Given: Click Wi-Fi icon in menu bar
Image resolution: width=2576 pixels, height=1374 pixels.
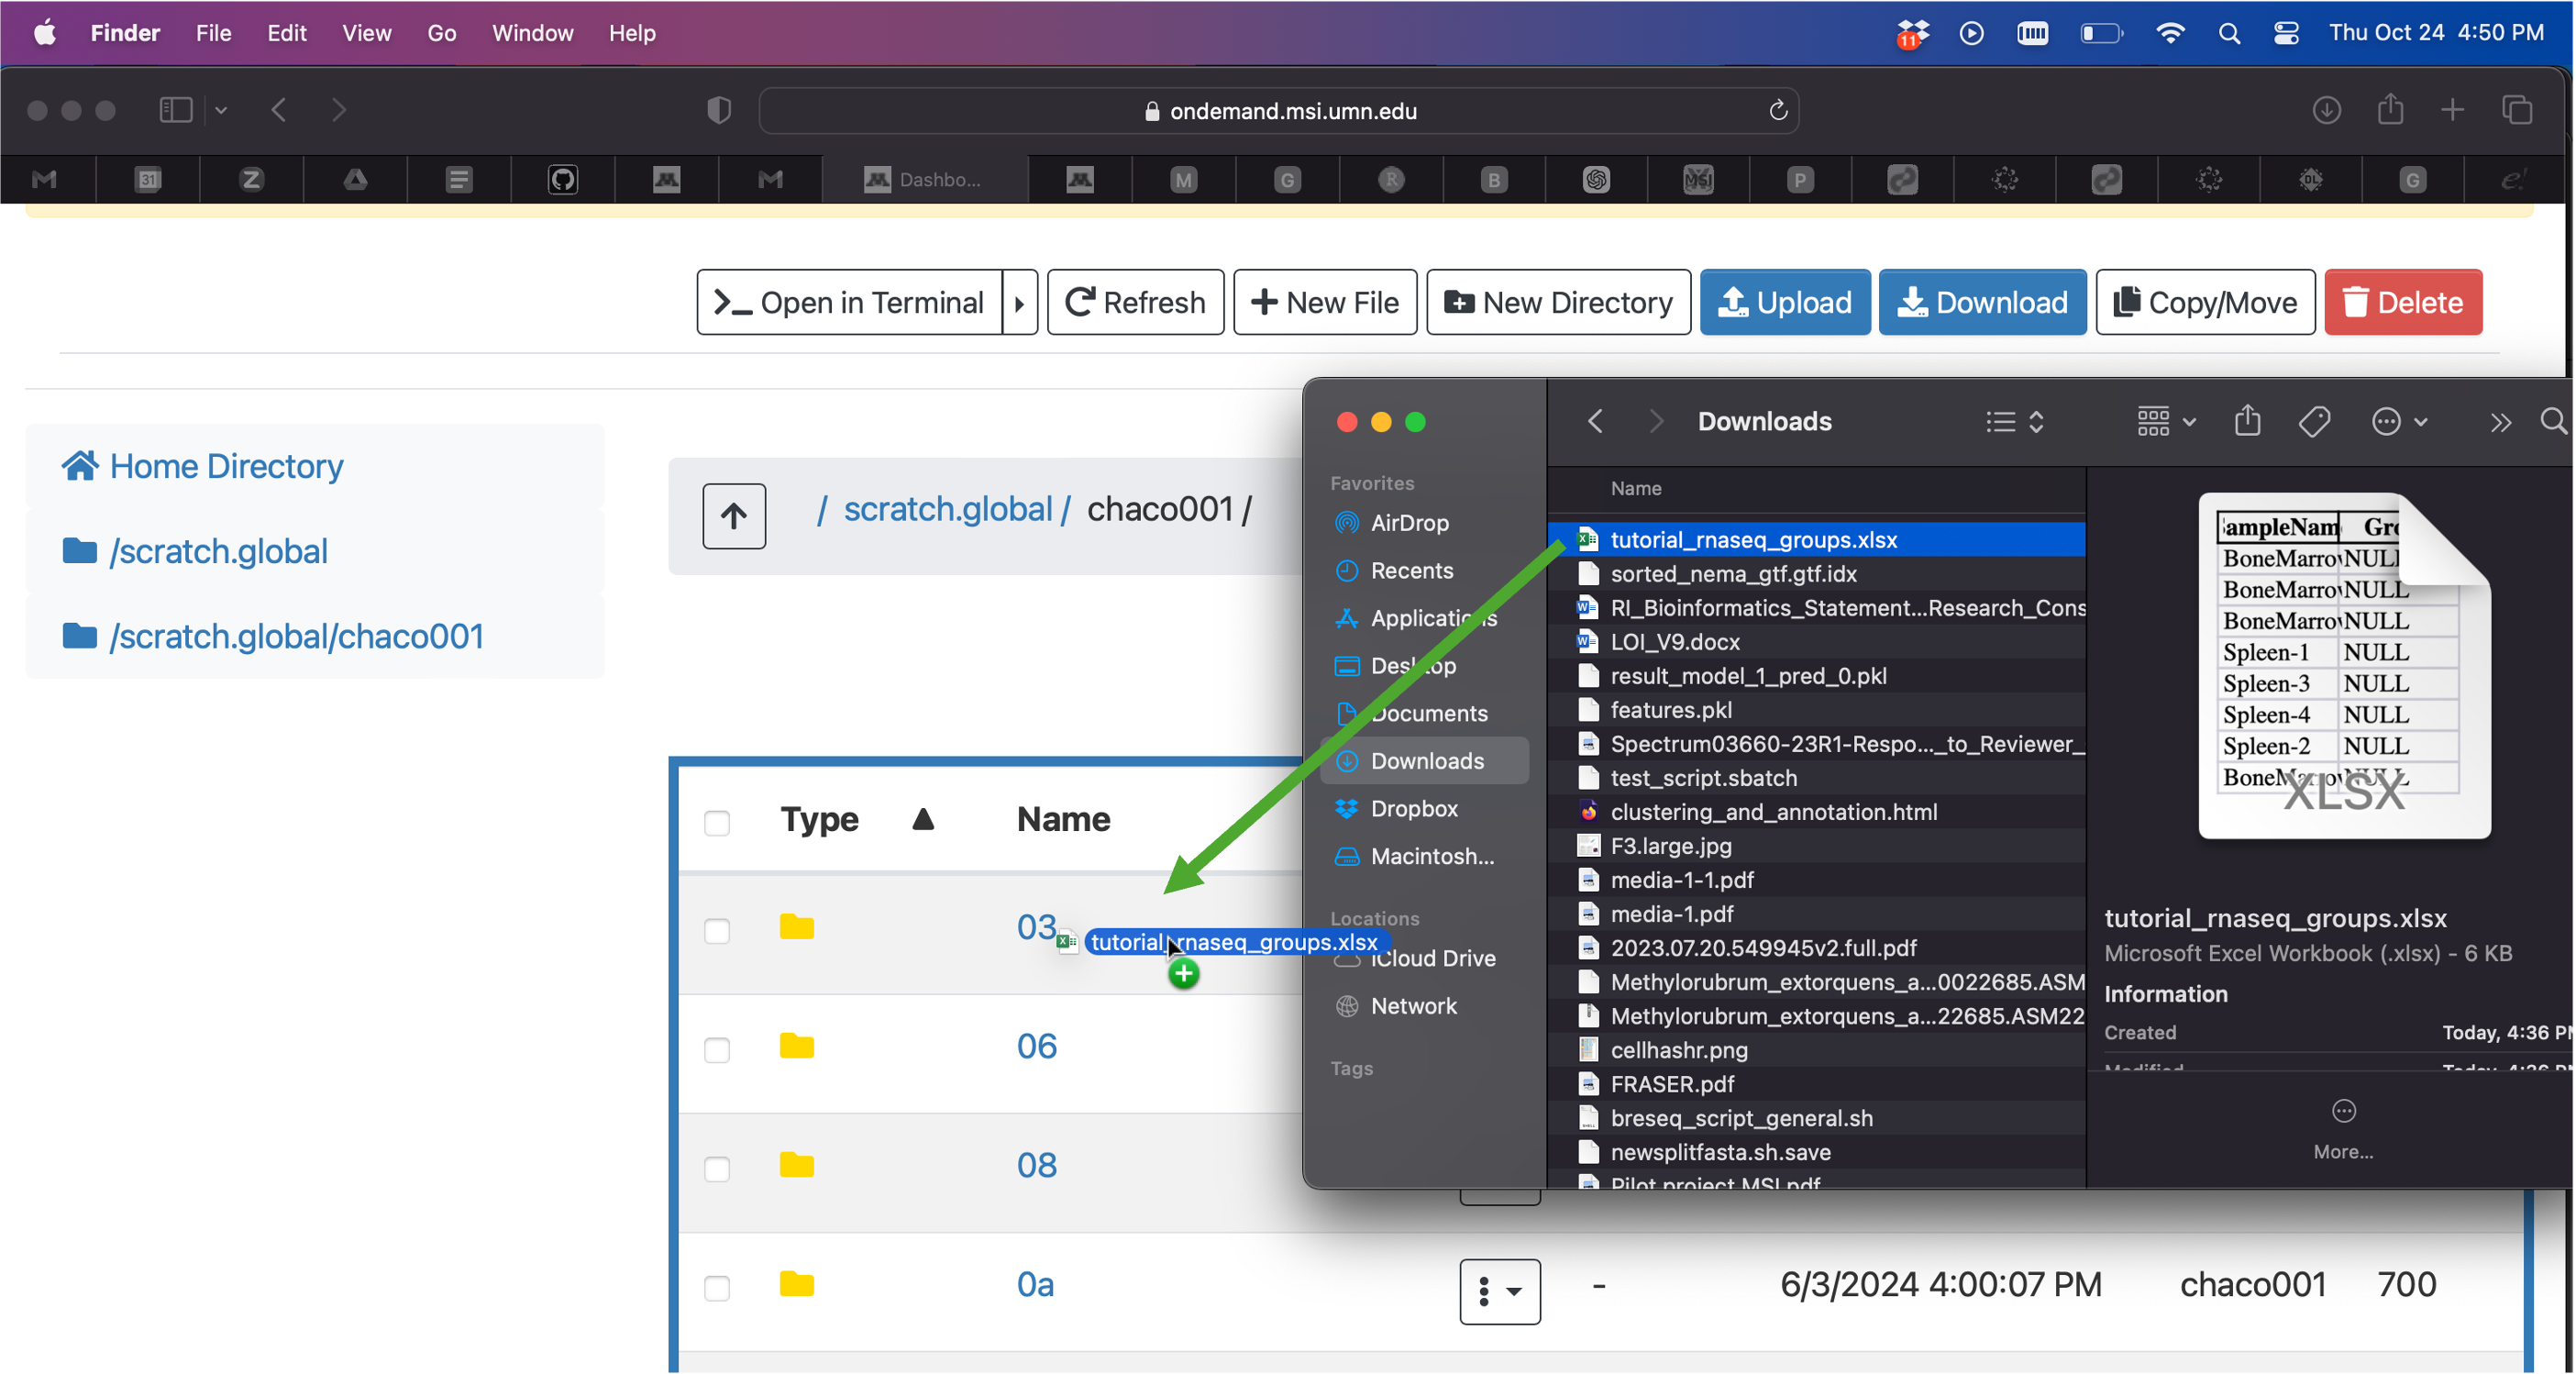Looking at the screenshot, I should point(2170,33).
